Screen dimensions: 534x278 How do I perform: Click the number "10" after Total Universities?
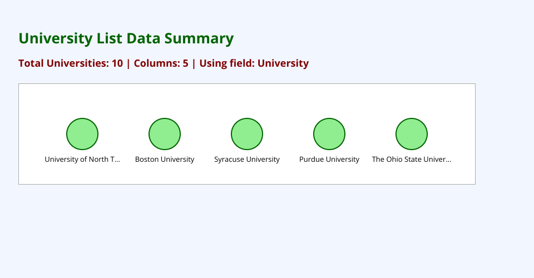pos(117,63)
